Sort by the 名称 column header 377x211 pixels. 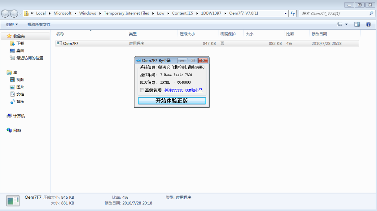click(60, 34)
